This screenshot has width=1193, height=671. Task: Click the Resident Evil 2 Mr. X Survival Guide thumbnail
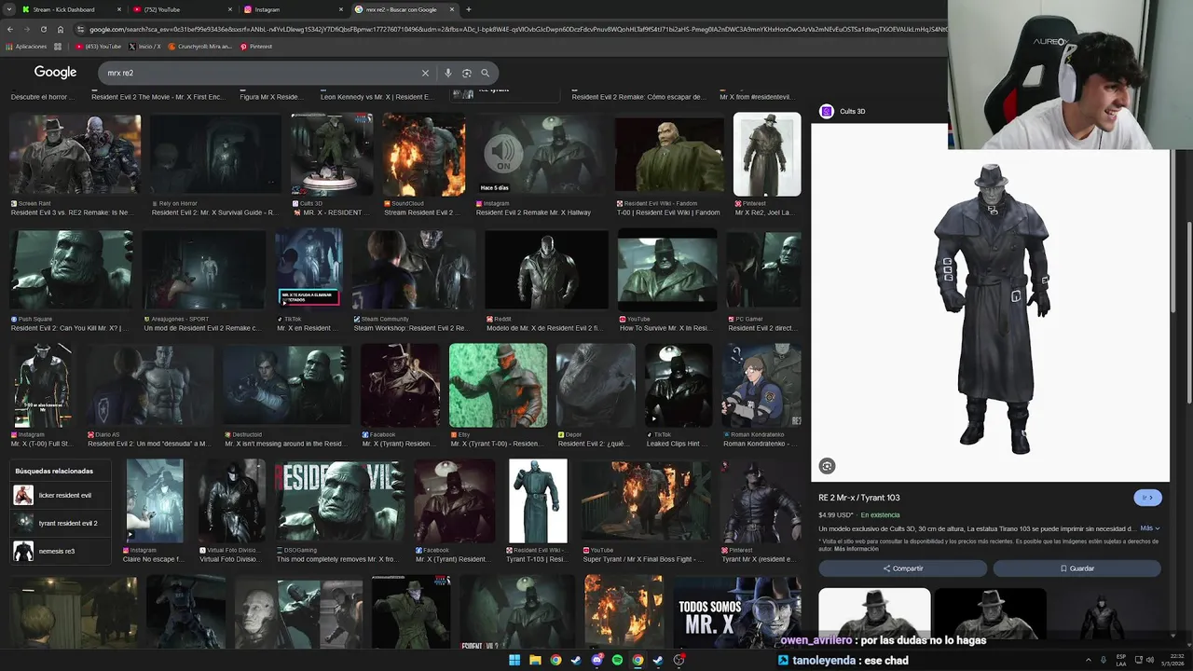coord(215,155)
